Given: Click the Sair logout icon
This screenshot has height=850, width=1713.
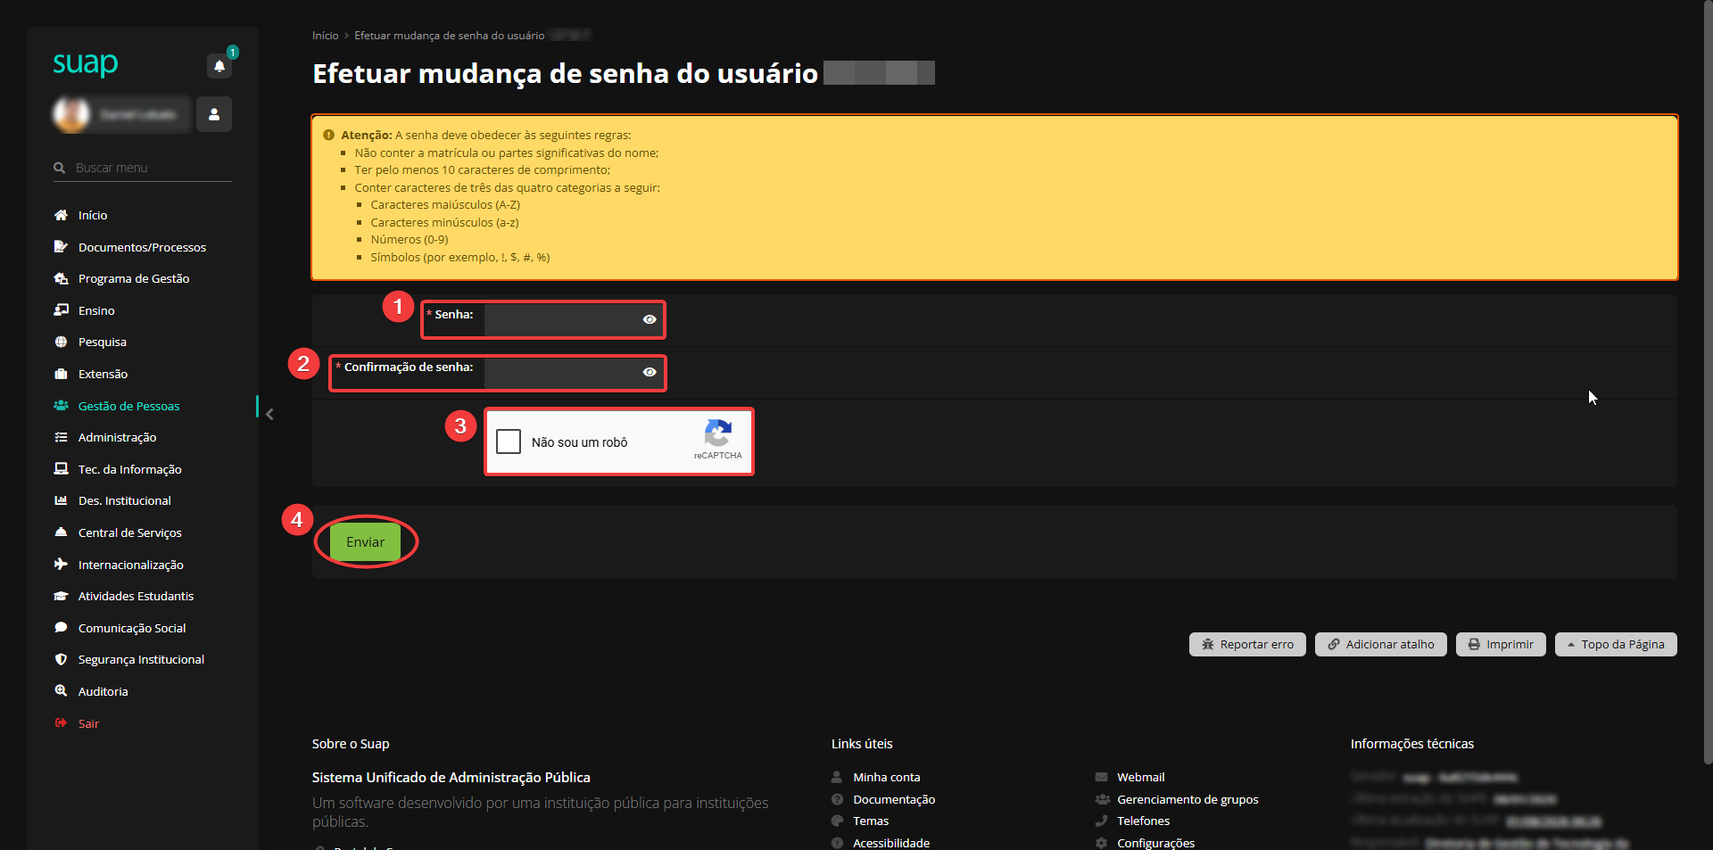Looking at the screenshot, I should point(61,723).
